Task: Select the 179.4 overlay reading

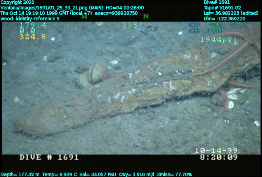Action: click(33, 25)
